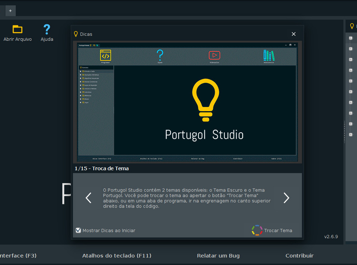
Task: Open the Relatar um Bug link
Action: [x=218, y=256]
